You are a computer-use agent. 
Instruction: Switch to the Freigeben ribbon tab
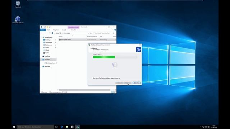pyautogui.click(x=56, y=30)
